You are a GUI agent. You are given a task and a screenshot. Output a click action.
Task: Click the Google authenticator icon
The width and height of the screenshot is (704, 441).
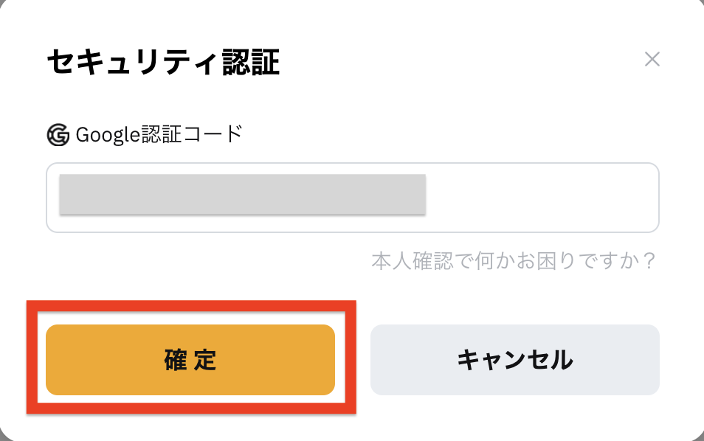58,135
